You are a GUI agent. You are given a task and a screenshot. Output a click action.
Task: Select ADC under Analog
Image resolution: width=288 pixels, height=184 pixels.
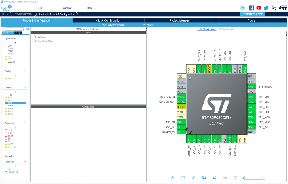tap(10, 78)
